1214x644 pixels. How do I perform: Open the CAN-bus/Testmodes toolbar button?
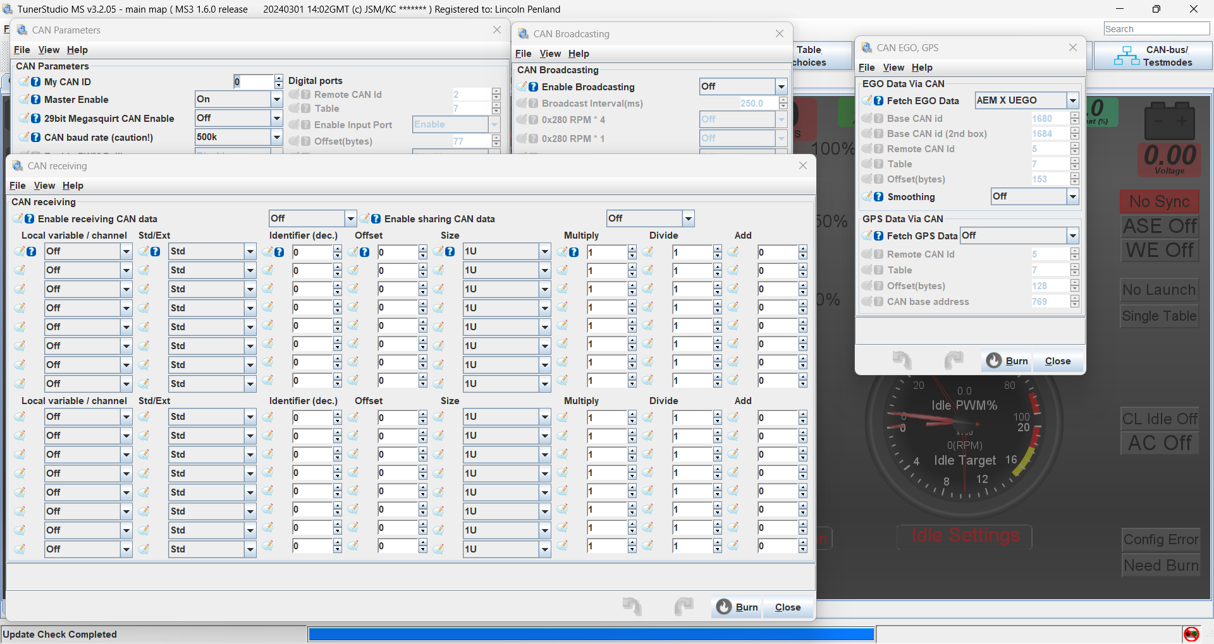[x=1153, y=56]
